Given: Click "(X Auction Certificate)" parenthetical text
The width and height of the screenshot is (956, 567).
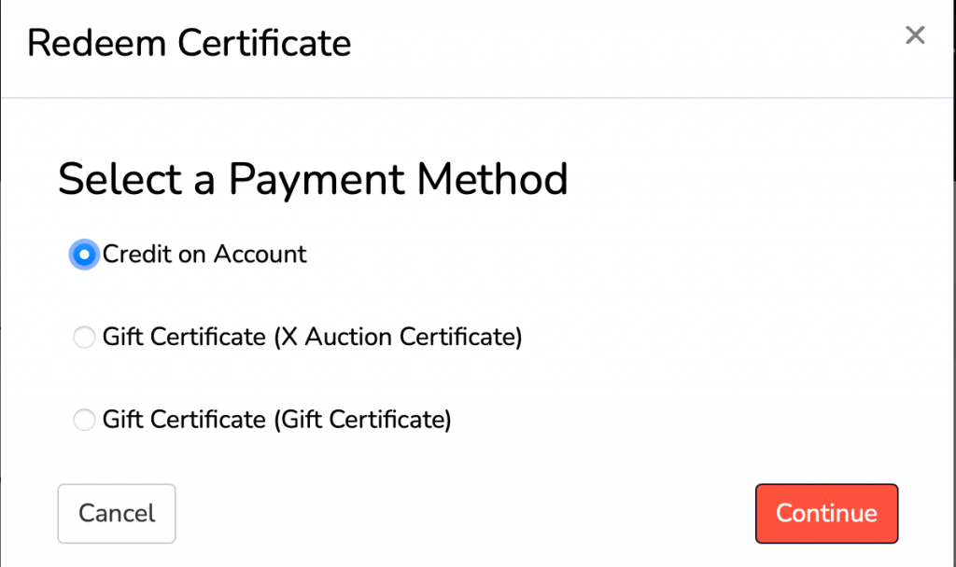Looking at the screenshot, I should (x=398, y=337).
